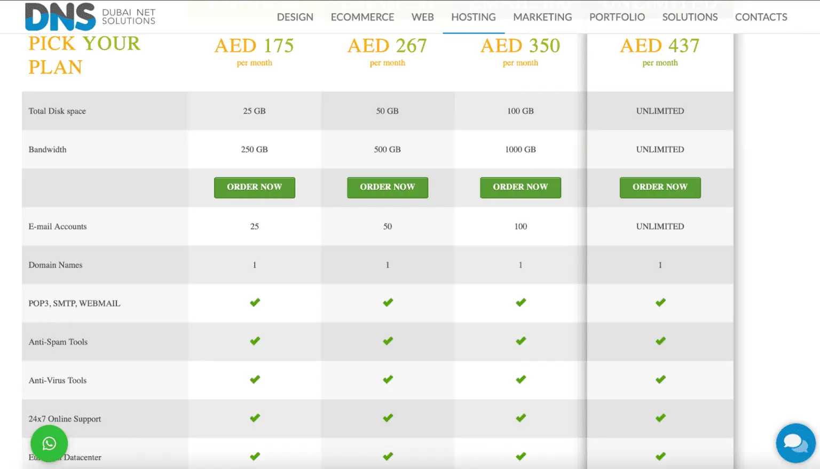Screen dimensions: 820x469
Task: Click Anti-Spam checkmark under AED 175 plan
Action: [x=255, y=341]
